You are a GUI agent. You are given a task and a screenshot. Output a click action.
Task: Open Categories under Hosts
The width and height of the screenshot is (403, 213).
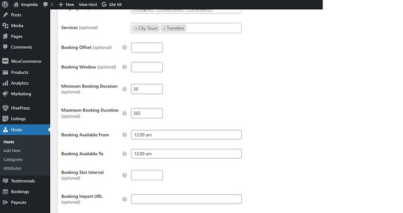click(x=13, y=159)
